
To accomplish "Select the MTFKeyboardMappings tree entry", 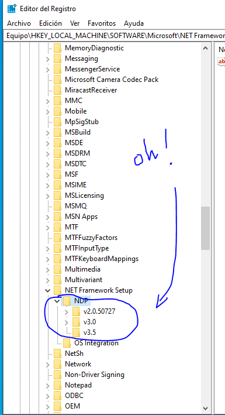I will tap(102, 259).
